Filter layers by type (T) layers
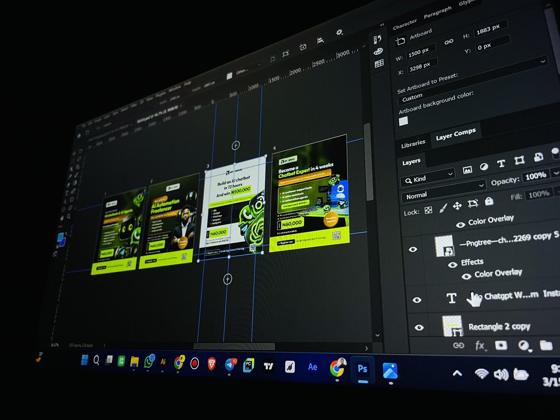This screenshot has height=420, width=560. coord(501,163)
